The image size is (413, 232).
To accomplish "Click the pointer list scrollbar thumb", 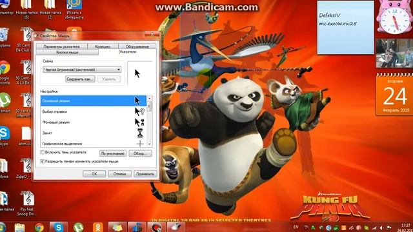I will [x=149, y=106].
